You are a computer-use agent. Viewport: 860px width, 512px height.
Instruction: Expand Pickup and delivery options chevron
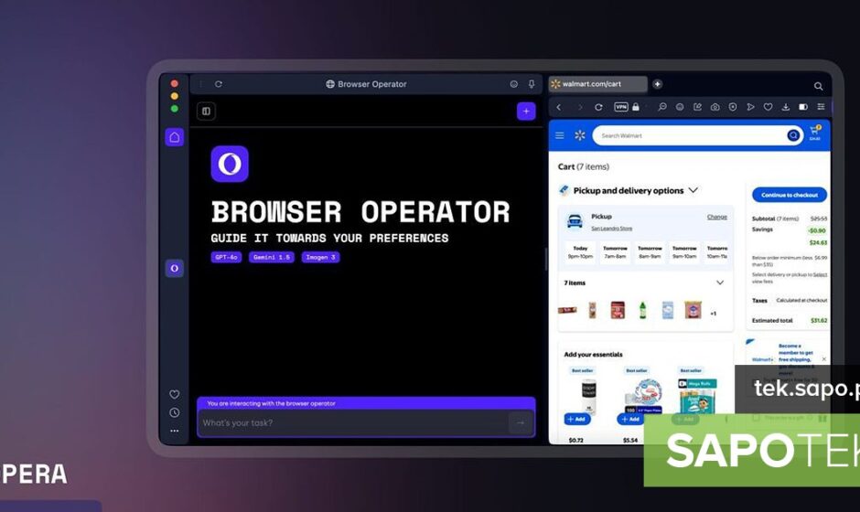[693, 190]
